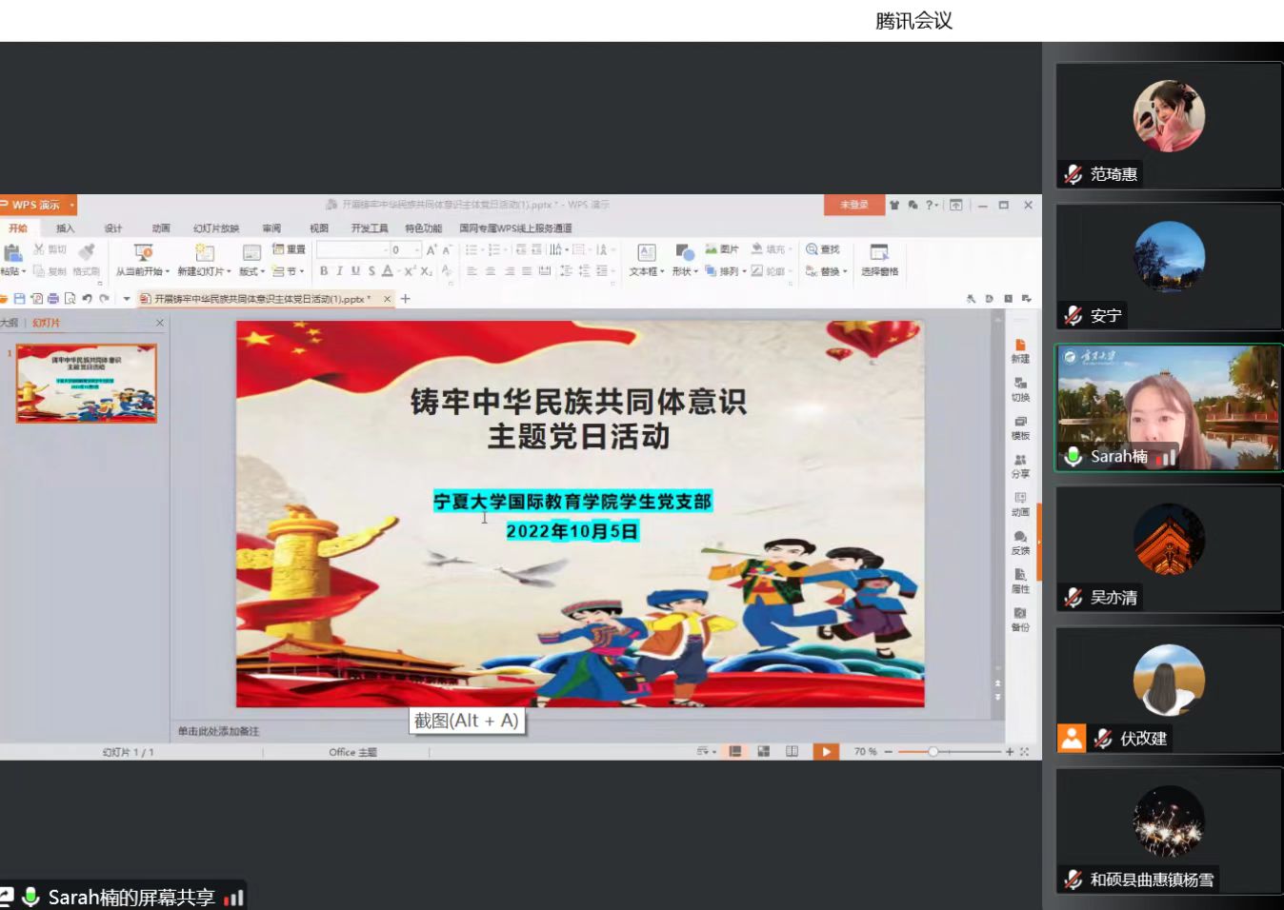Toggle Bold formatting button
Viewport: 1284px width, 910px height.
[x=324, y=271]
